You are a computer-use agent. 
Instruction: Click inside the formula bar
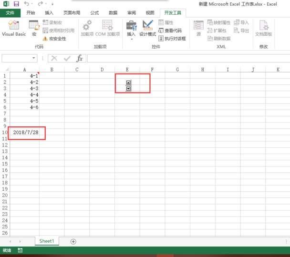[x=188, y=58]
